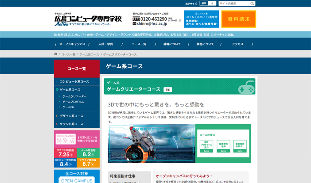Set font size to 標準

click(x=204, y=4)
